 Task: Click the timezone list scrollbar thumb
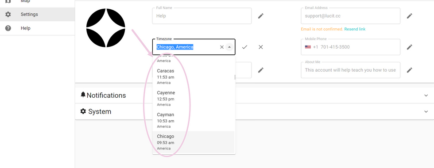click(235, 77)
